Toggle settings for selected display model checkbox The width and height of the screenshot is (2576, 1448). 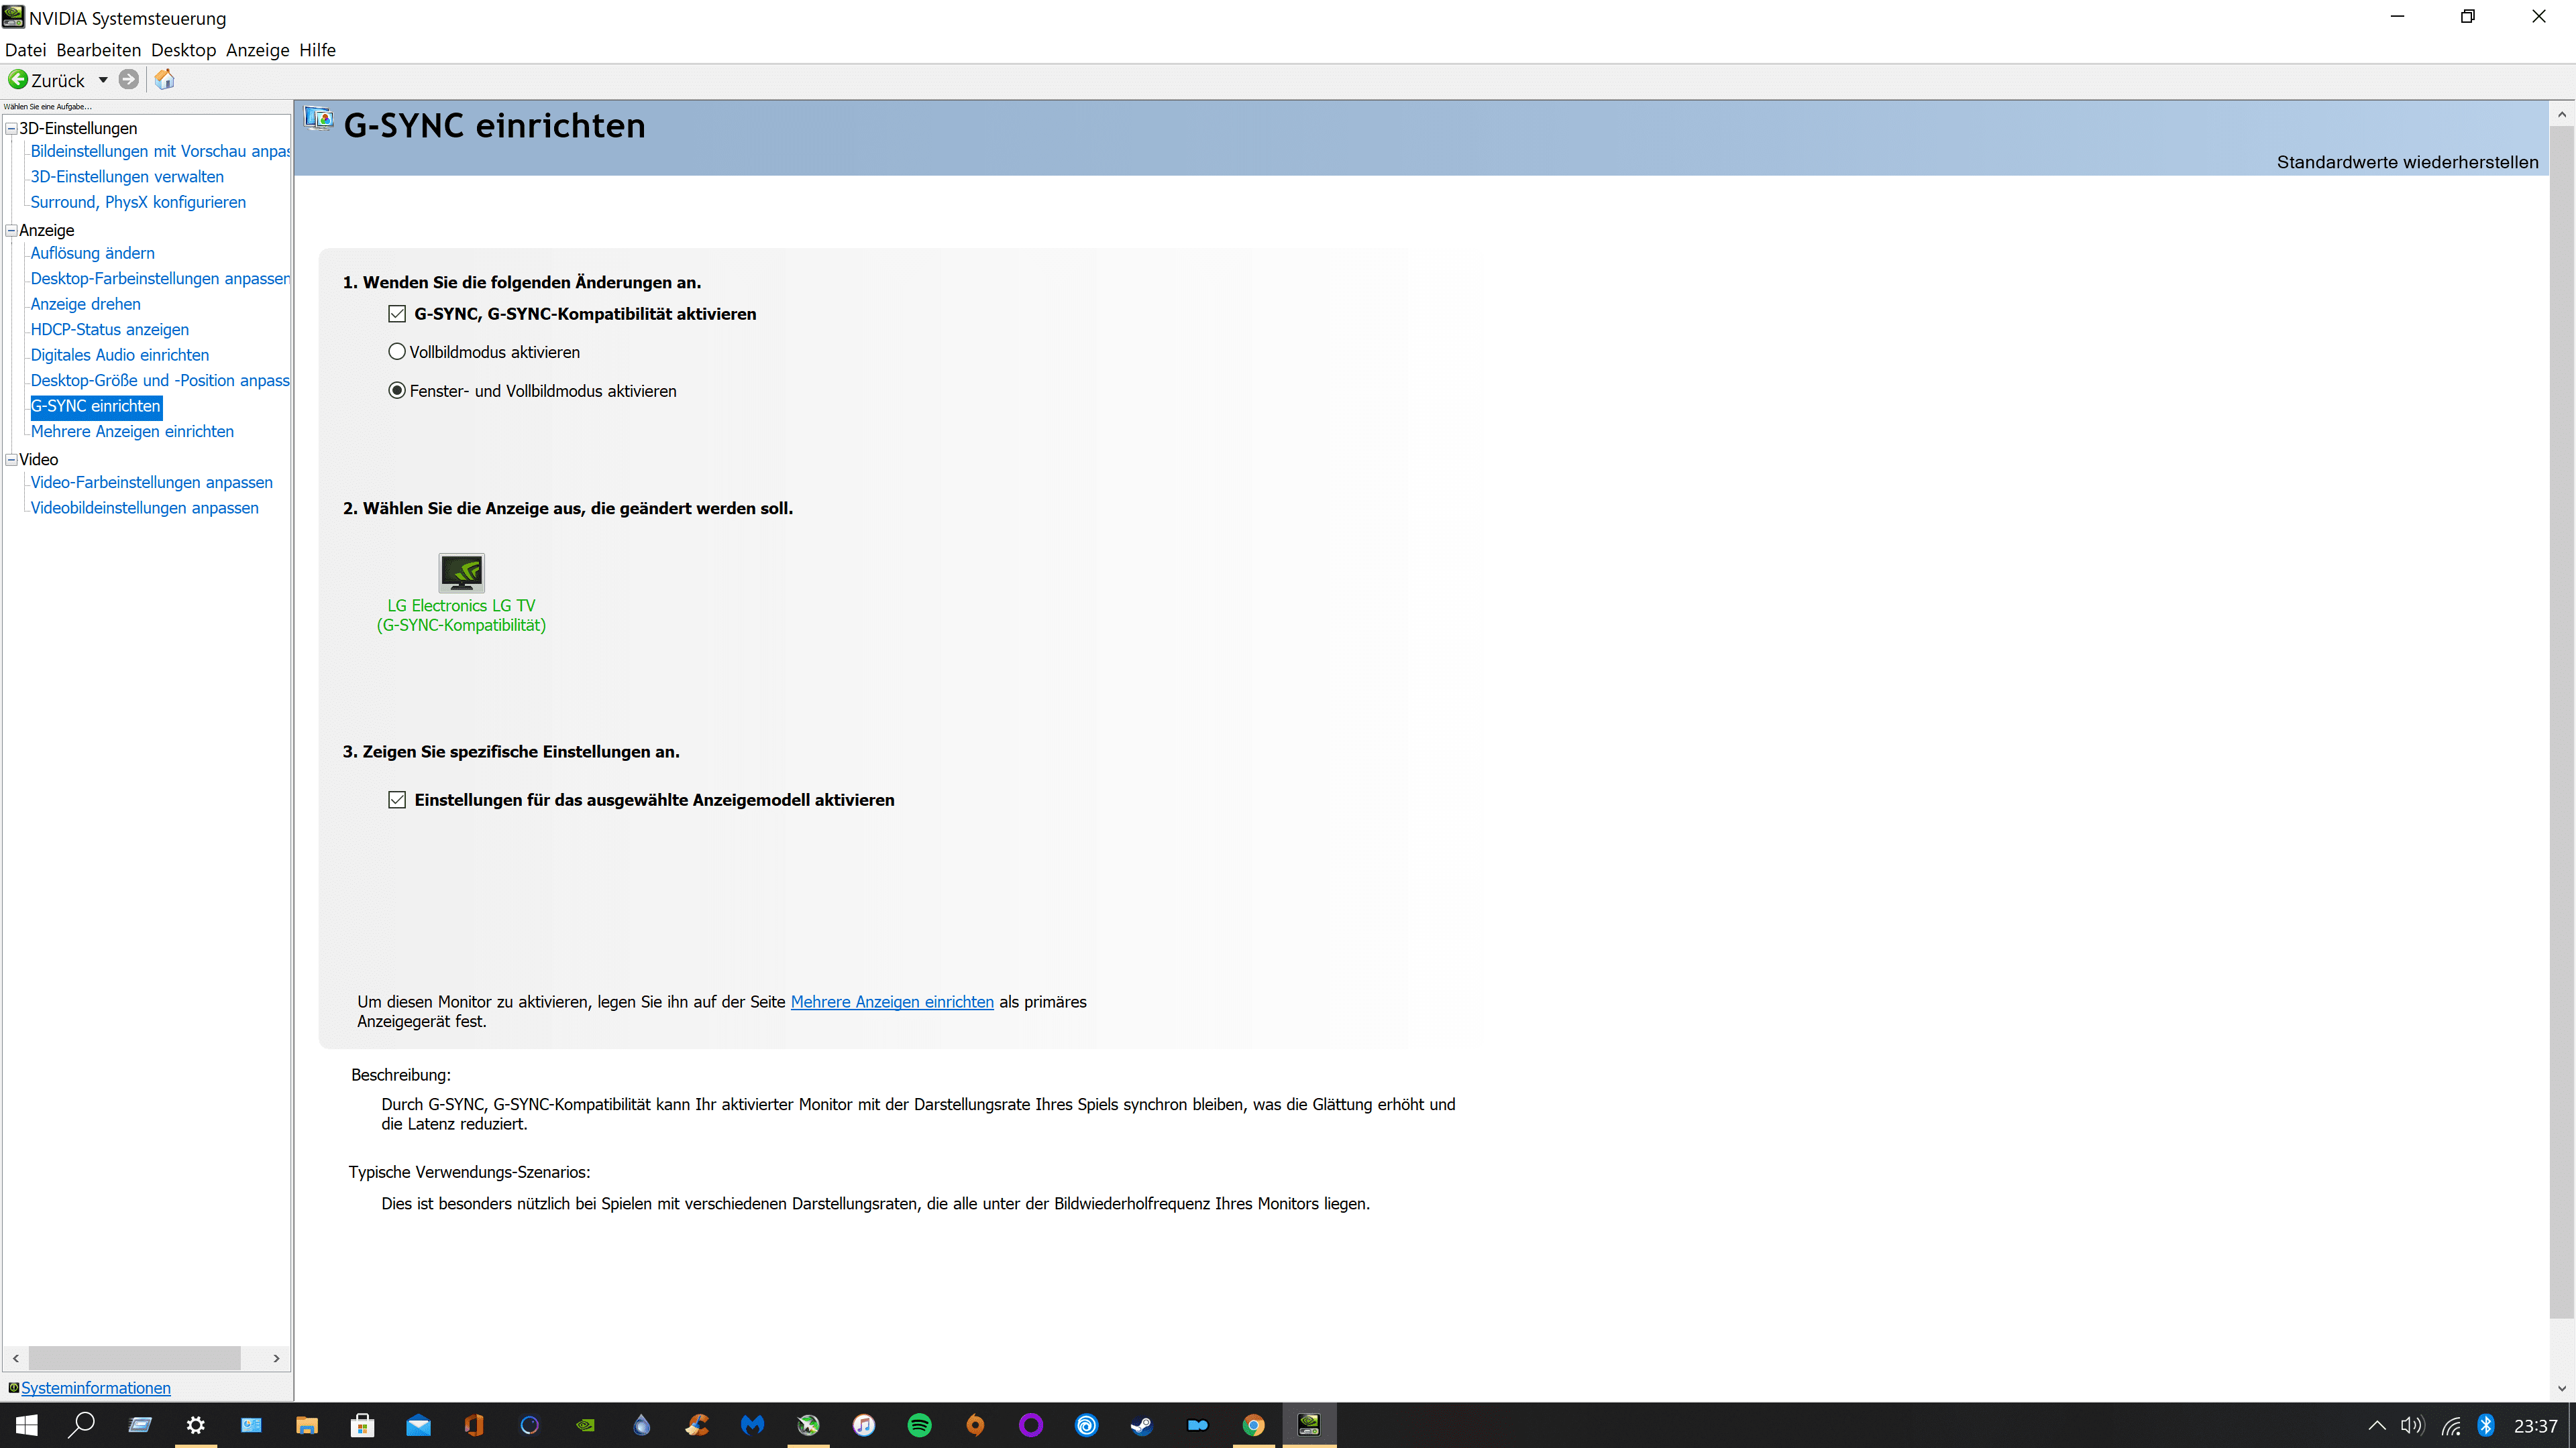pyautogui.click(x=397, y=800)
